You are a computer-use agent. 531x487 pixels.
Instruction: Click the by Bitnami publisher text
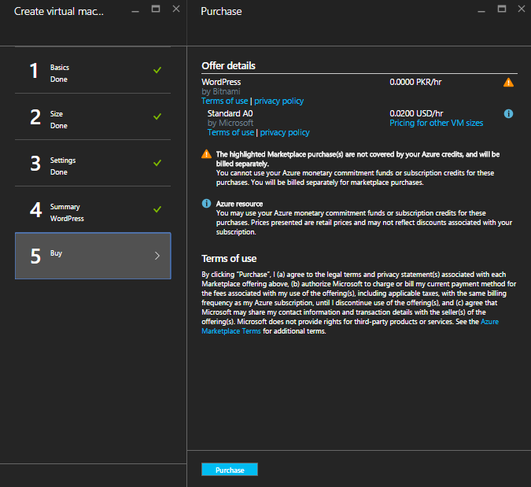221,91
